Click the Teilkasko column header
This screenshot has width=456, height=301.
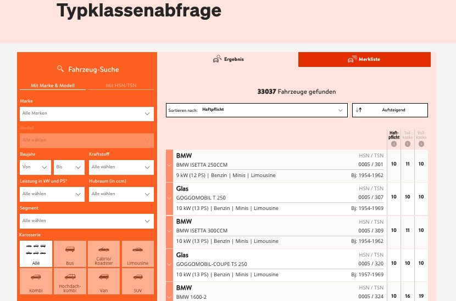tap(408, 135)
